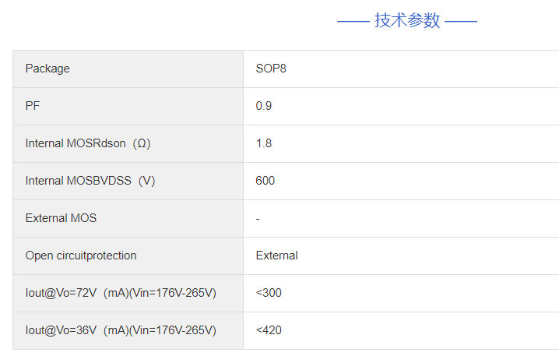The height and width of the screenshot is (363, 559).
Task: Click the SOP8 package value
Action: coord(271,69)
